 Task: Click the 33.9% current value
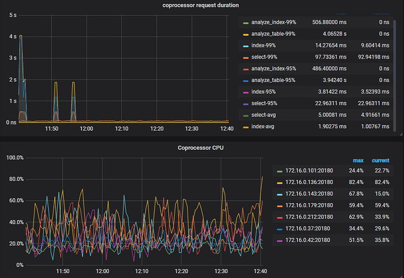382,217
